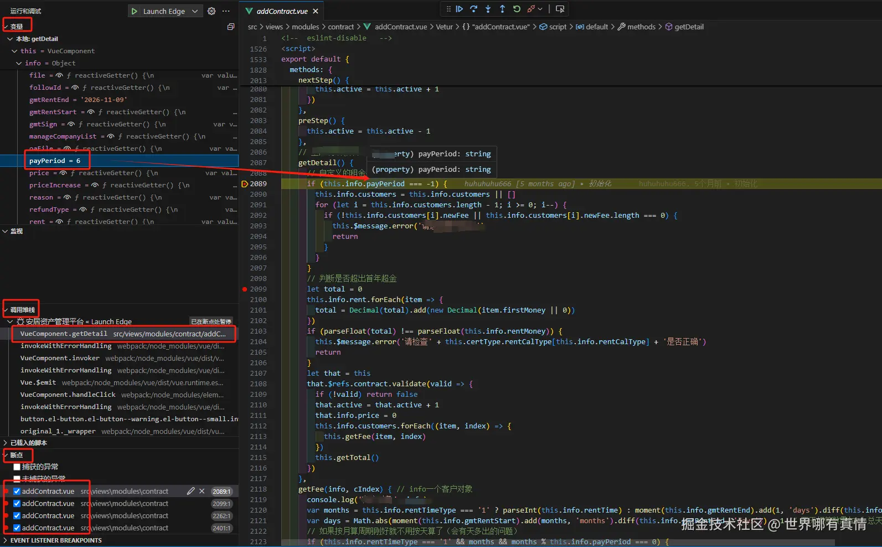Collapse the info = Object tree node
This screenshot has width=882, height=547.
(19, 63)
